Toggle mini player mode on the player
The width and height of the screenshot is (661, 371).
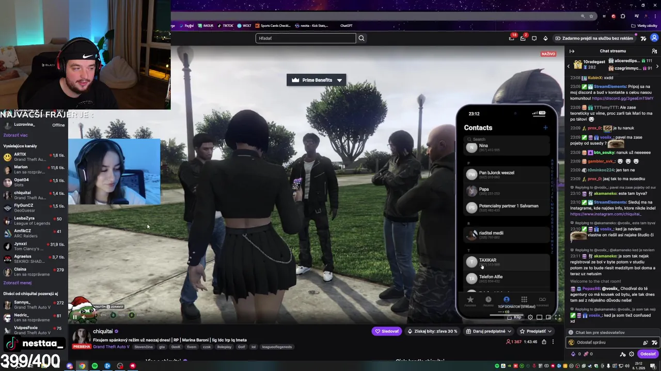pos(539,317)
